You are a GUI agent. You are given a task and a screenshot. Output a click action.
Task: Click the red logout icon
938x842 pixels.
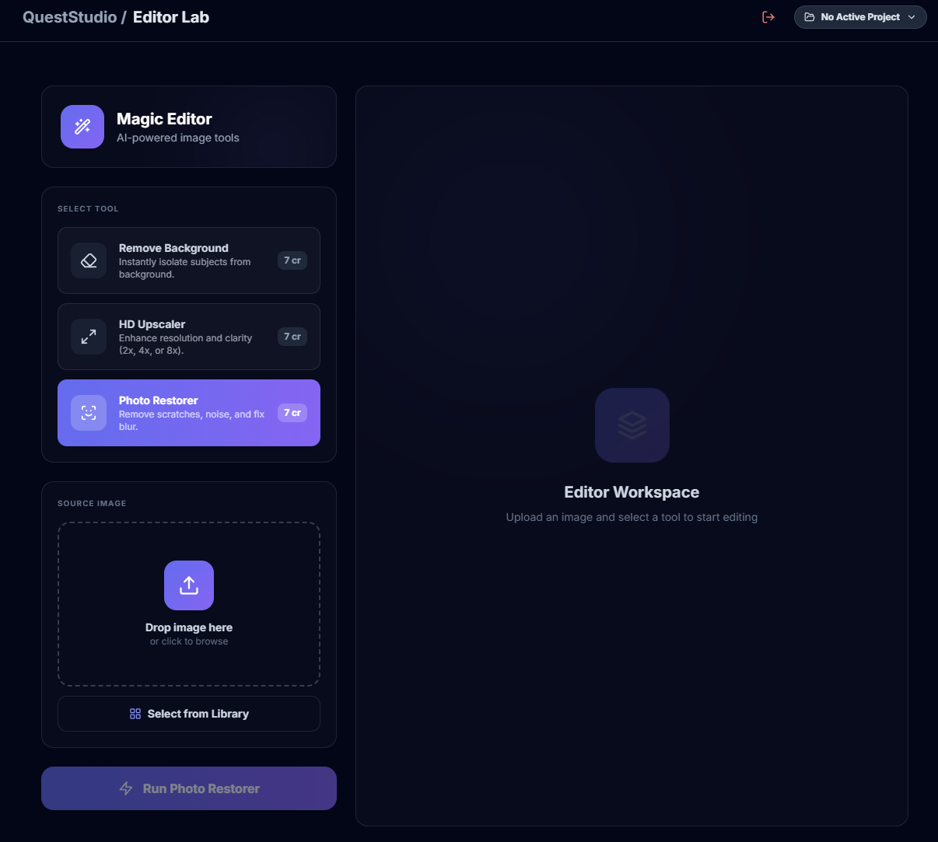[768, 17]
